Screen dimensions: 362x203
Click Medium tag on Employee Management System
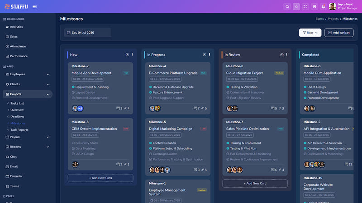click(x=202, y=190)
